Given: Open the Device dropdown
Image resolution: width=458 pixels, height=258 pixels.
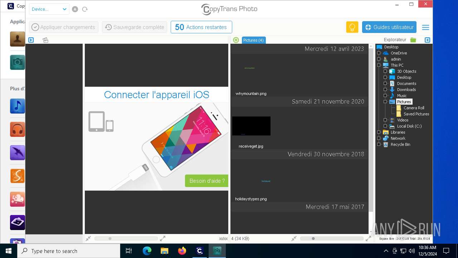Looking at the screenshot, I should [x=49, y=9].
